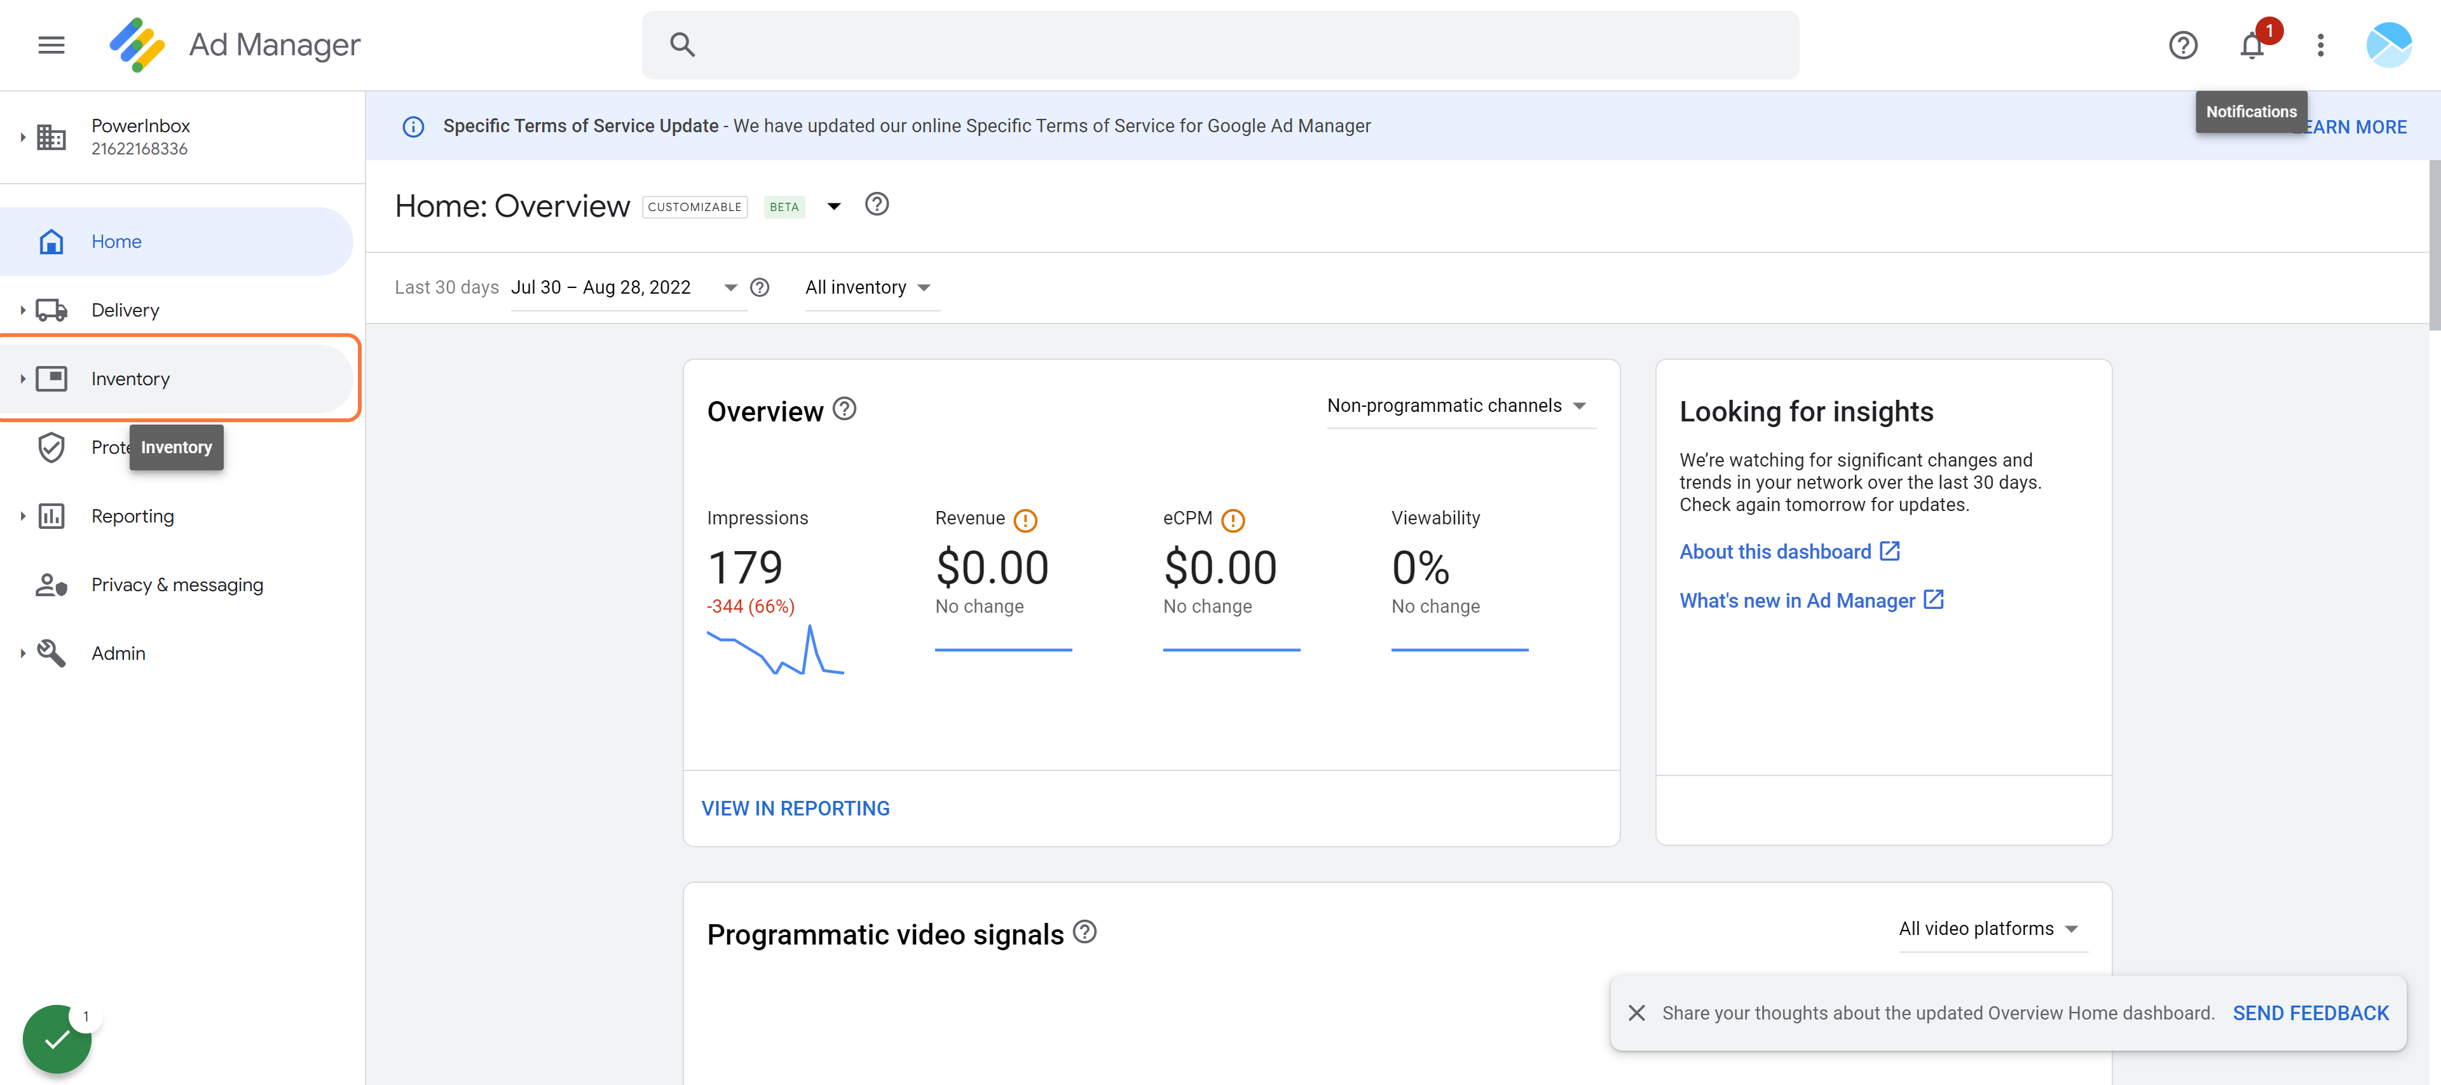
Task: Click the eCPM warning icon
Action: [x=1232, y=520]
